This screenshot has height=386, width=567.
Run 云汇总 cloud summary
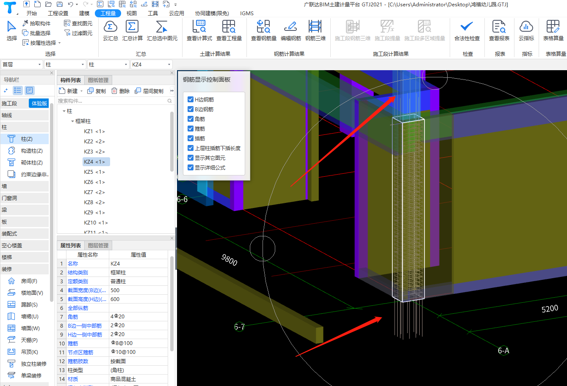[x=111, y=30]
